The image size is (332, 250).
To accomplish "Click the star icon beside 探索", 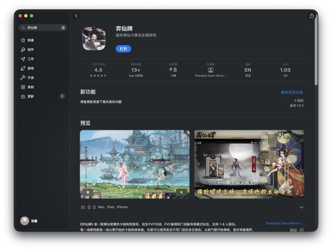I will coord(23,40).
